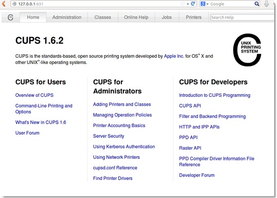Image resolution: width=277 pixels, height=198 pixels.
Task: Click the globe site identity icon
Action: coord(14,4)
